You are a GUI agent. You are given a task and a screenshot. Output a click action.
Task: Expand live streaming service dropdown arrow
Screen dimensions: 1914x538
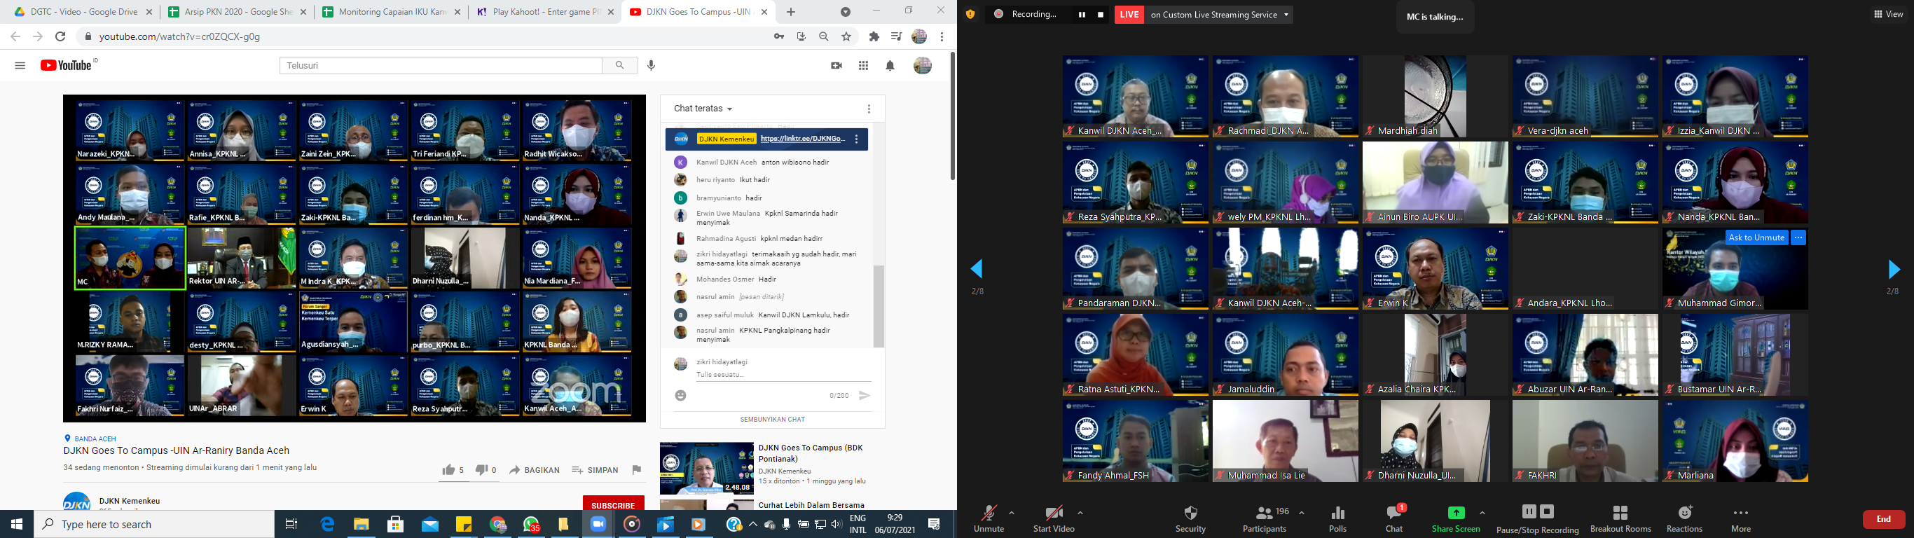tap(1286, 15)
